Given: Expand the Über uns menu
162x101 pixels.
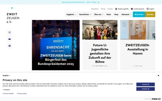Looking at the screenshot, I should pyautogui.click(x=99, y=15).
